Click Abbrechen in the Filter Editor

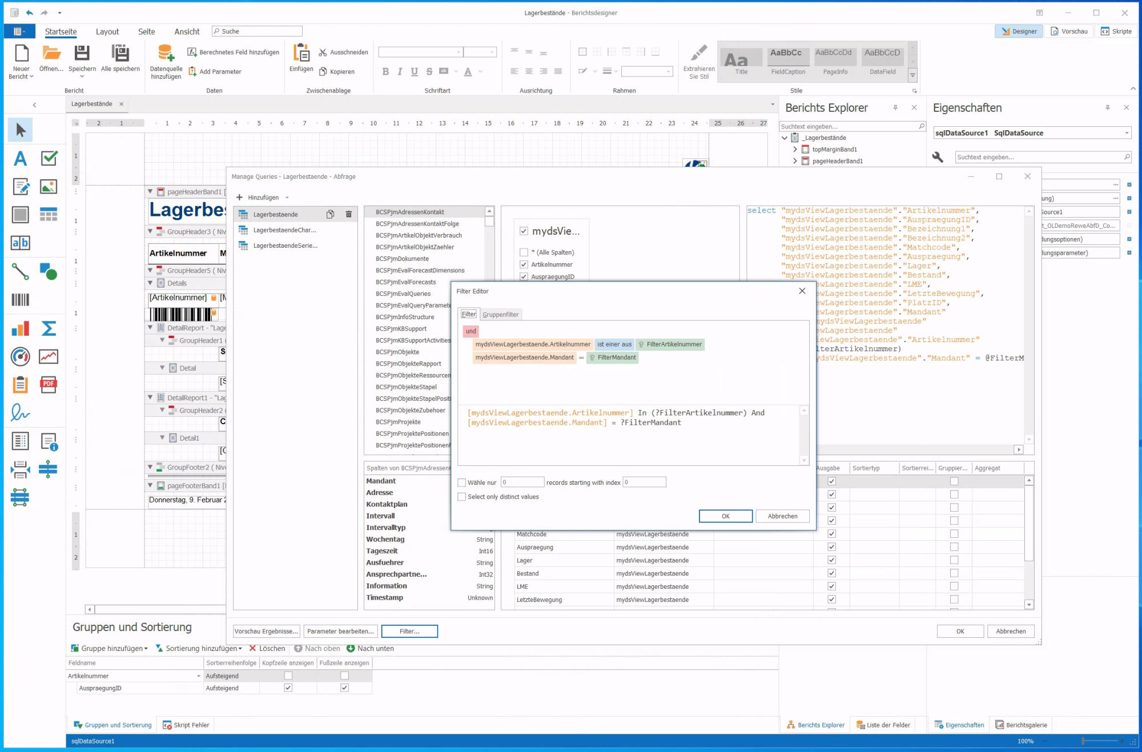coord(782,516)
